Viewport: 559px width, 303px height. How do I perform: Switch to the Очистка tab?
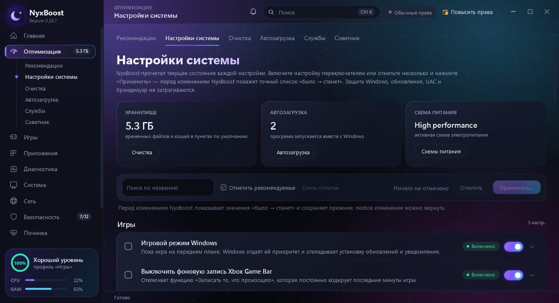coord(240,38)
